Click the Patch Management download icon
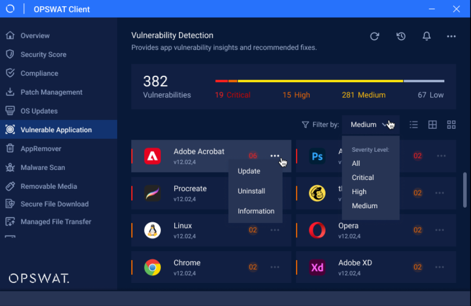This screenshot has width=471, height=306. tap(10, 92)
